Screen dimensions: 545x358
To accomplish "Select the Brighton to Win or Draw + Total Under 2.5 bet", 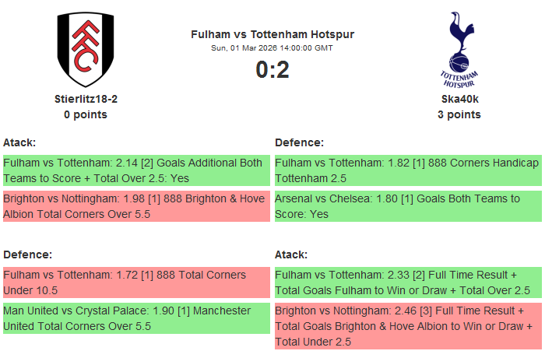I will 407,325.
